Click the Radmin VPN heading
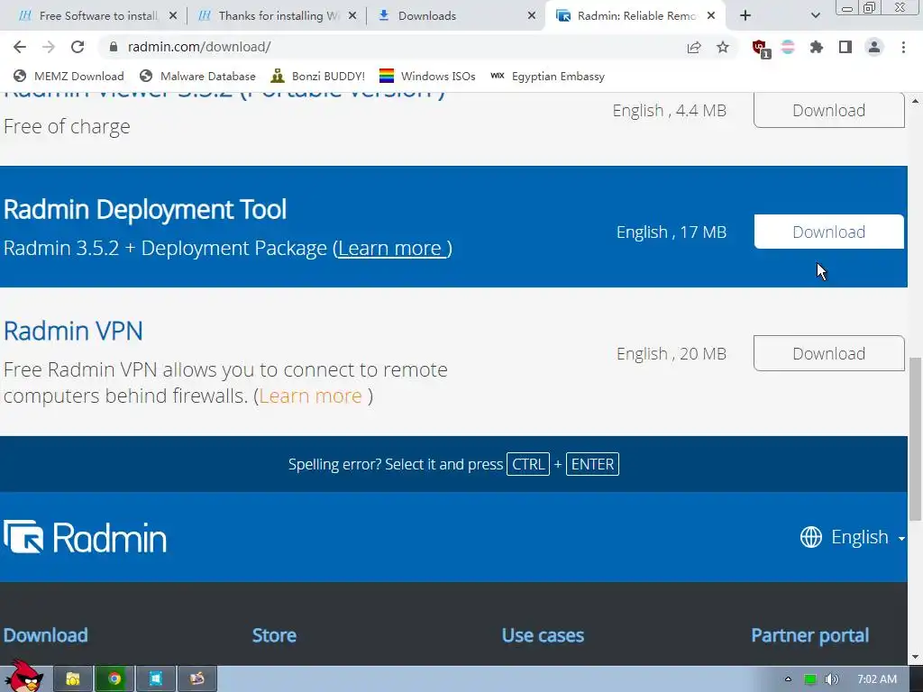The height and width of the screenshot is (692, 923). [x=74, y=331]
